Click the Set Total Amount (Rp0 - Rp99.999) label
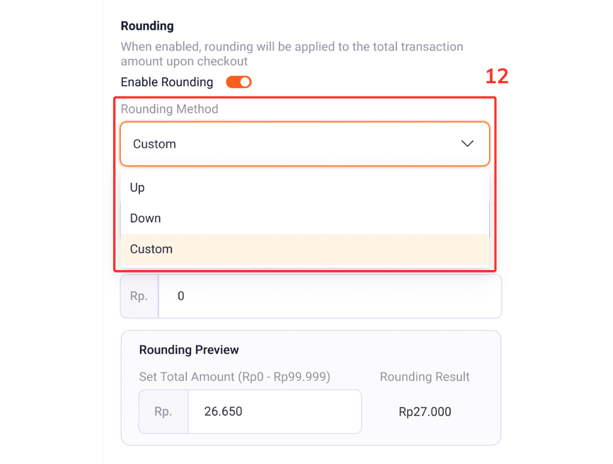 click(235, 377)
